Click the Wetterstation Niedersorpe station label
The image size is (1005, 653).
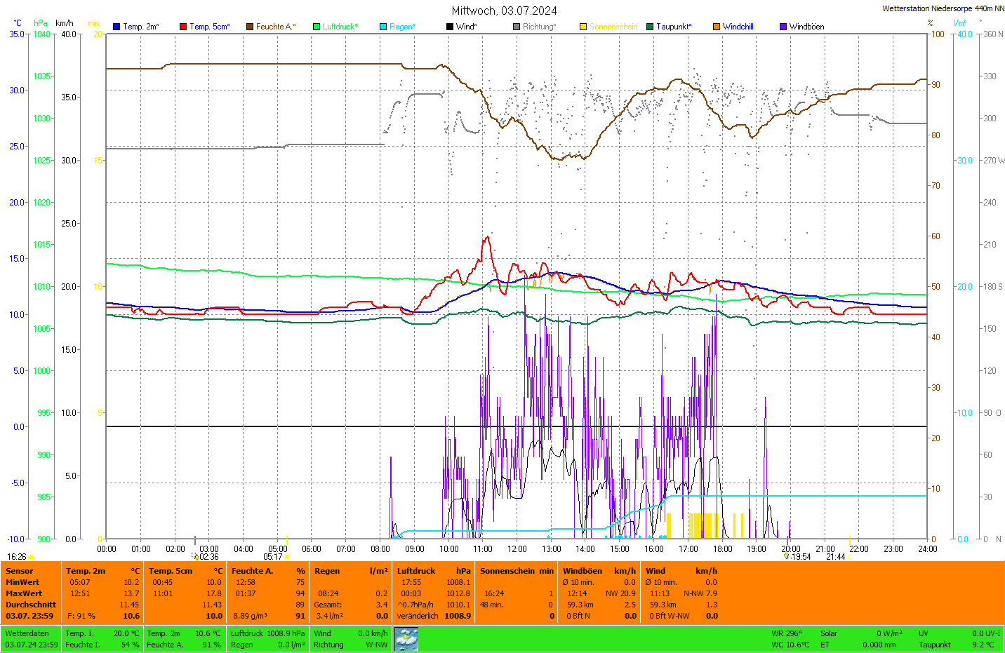pyautogui.click(x=943, y=9)
